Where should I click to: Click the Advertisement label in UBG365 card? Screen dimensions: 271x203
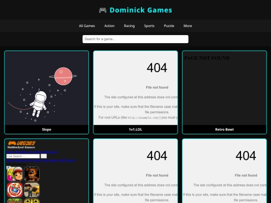[x=17, y=164]
